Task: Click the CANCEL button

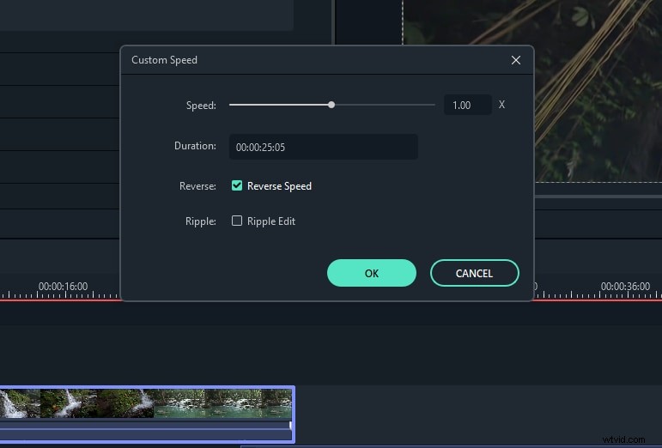Action: 474,273
